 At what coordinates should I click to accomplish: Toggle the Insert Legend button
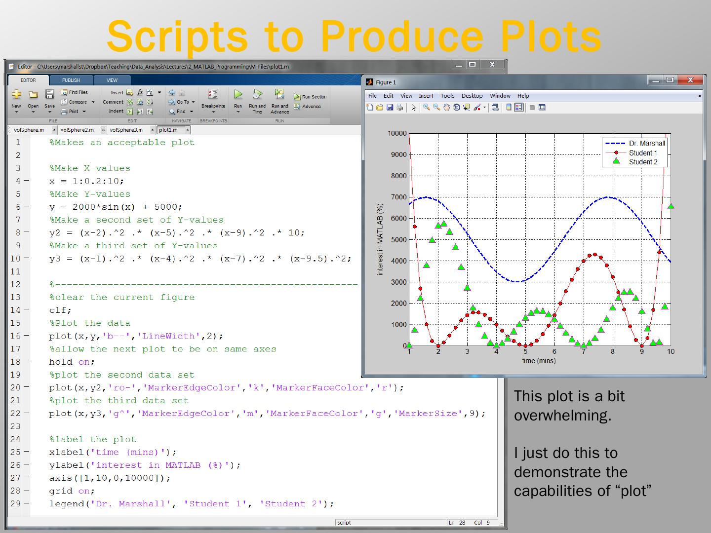click(x=518, y=108)
